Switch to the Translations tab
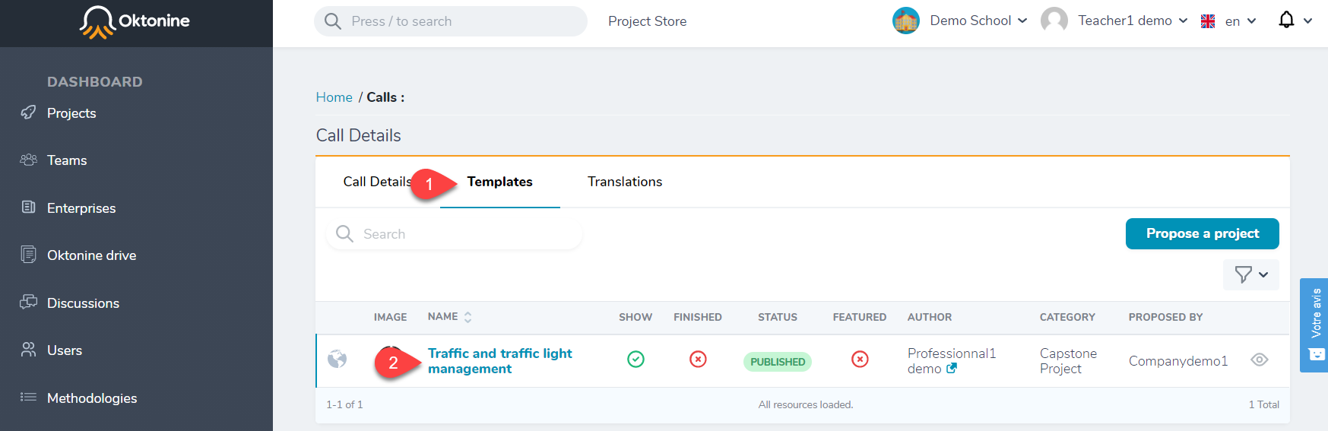This screenshot has height=431, width=1328. pyautogui.click(x=625, y=182)
